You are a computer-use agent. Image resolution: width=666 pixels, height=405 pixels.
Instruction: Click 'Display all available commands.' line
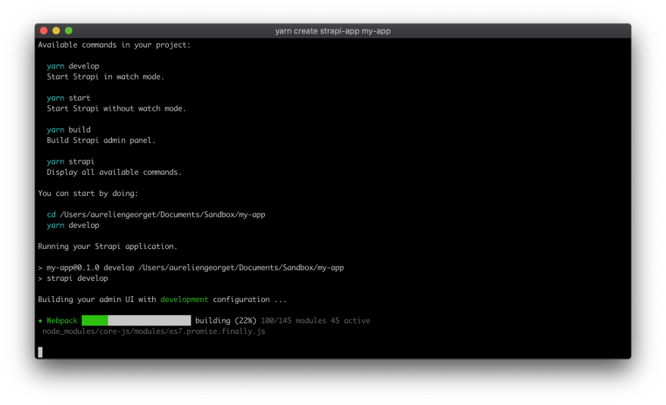click(x=114, y=173)
